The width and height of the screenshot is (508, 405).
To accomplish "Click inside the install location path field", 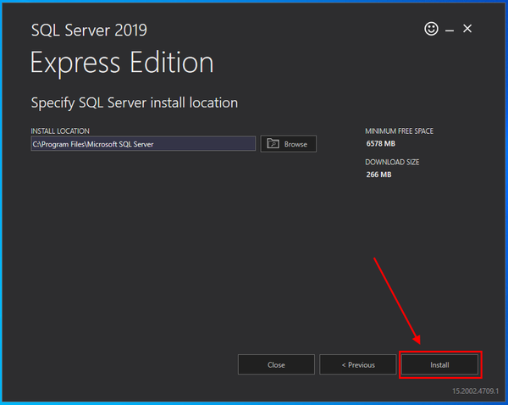I will tap(142, 144).
